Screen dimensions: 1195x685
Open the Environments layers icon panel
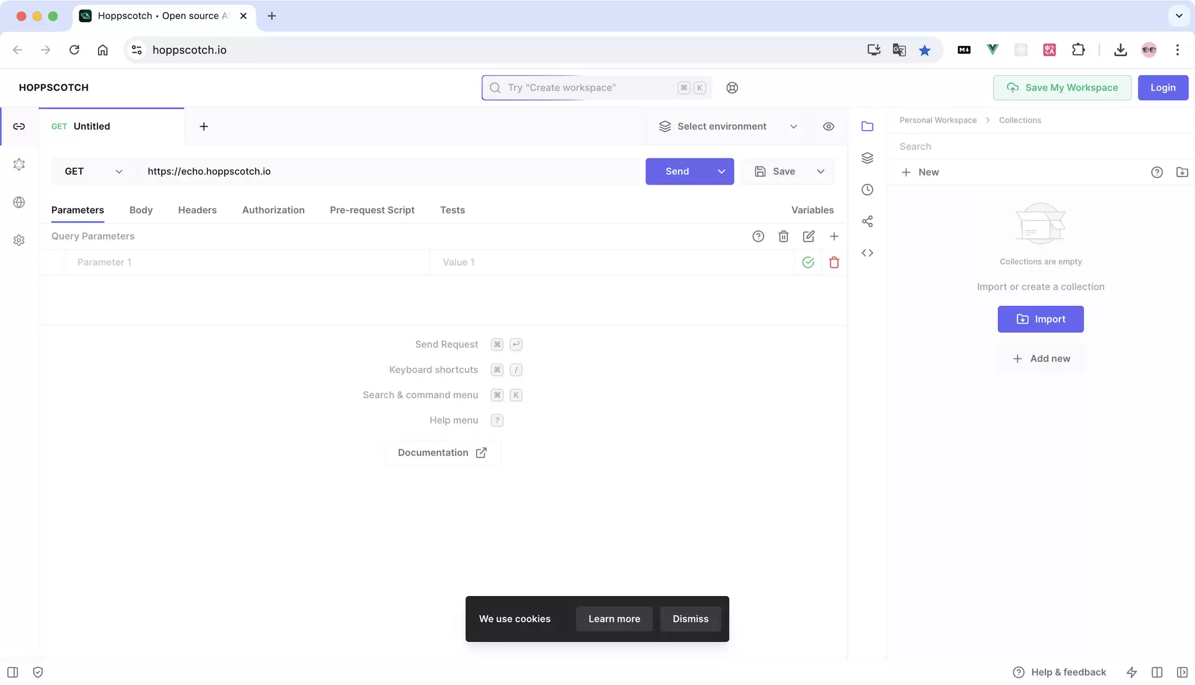(868, 158)
